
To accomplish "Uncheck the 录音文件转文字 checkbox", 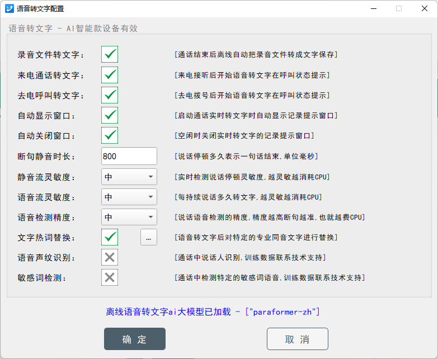I will (110, 54).
